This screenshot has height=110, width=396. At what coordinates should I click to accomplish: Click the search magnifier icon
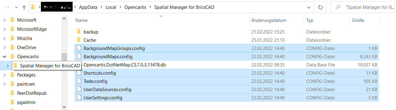[x=338, y=7]
